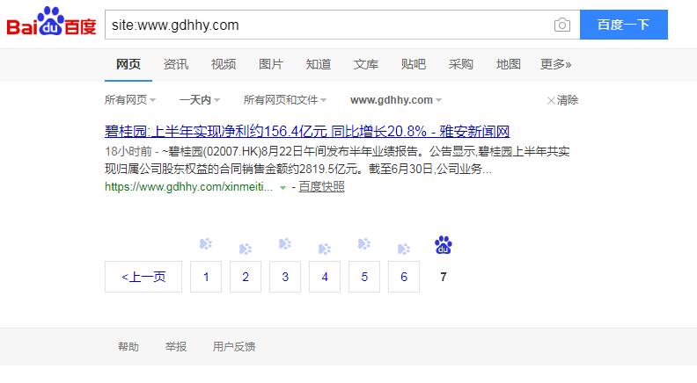Click the paw icon above page 3
The width and height of the screenshot is (697, 383).
[x=285, y=243]
